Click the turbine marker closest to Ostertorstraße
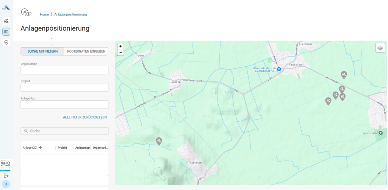This screenshot has height=190, width=388. point(344,75)
